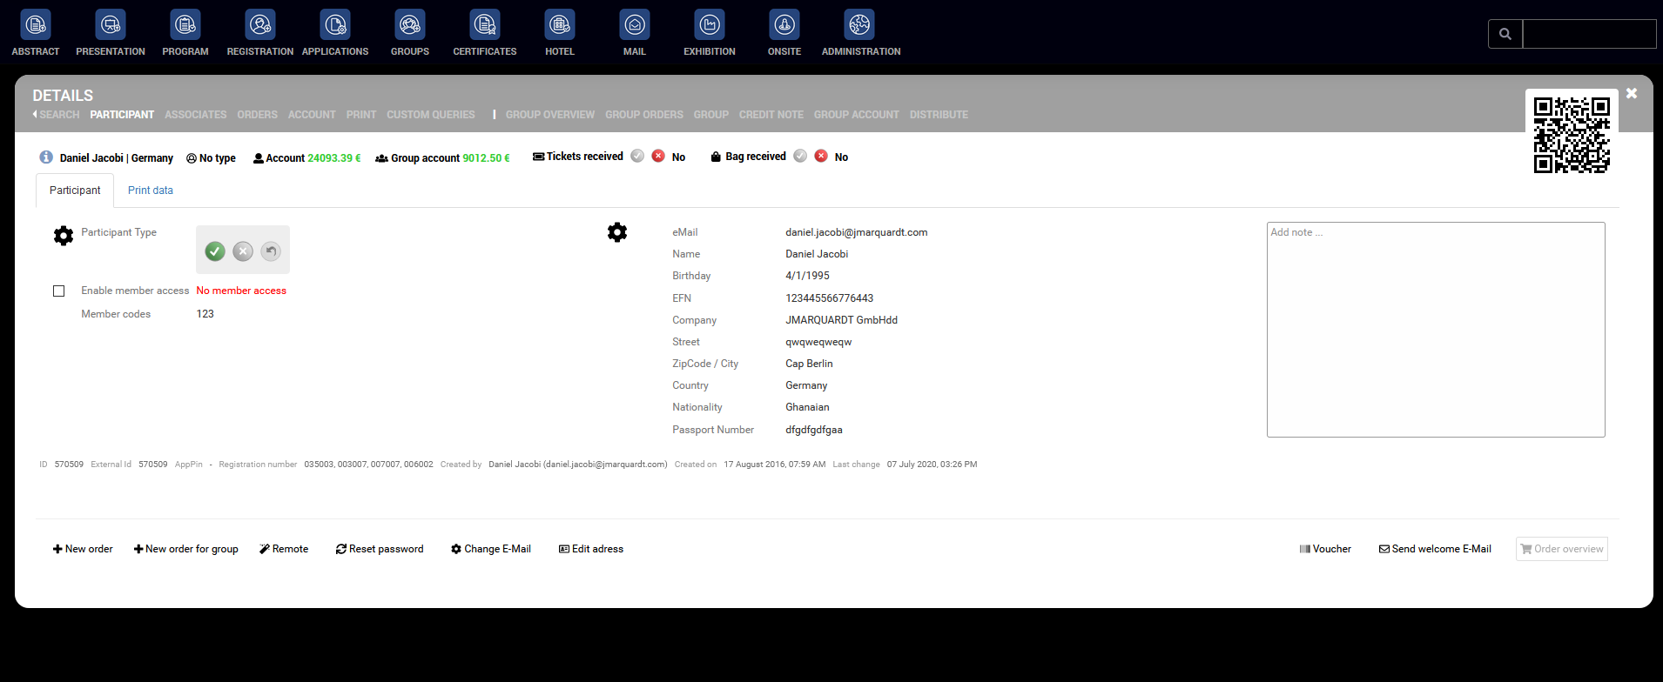Viewport: 1663px width, 682px height.
Task: Click Reset password
Action: (x=380, y=549)
